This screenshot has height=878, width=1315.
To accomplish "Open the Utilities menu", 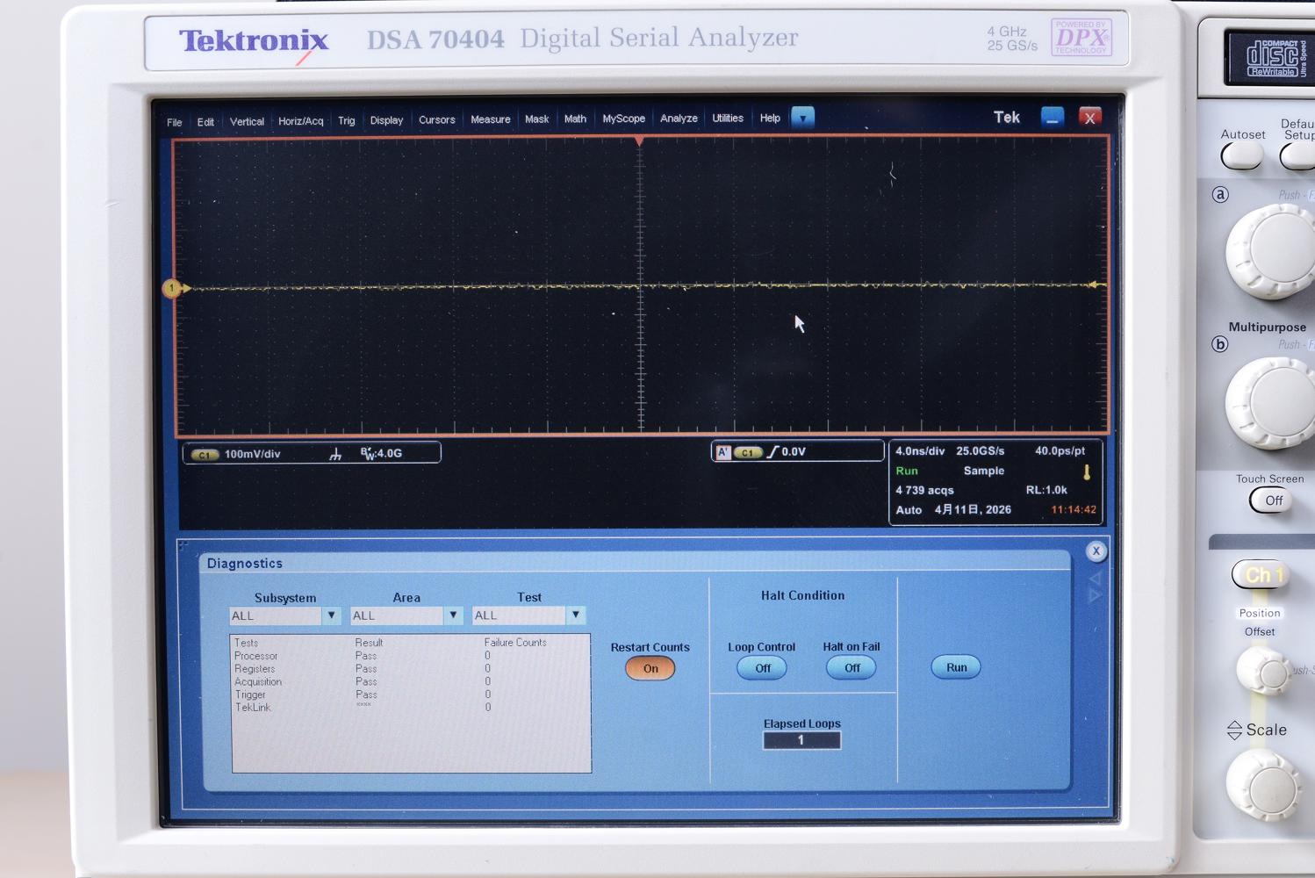I will [x=728, y=118].
